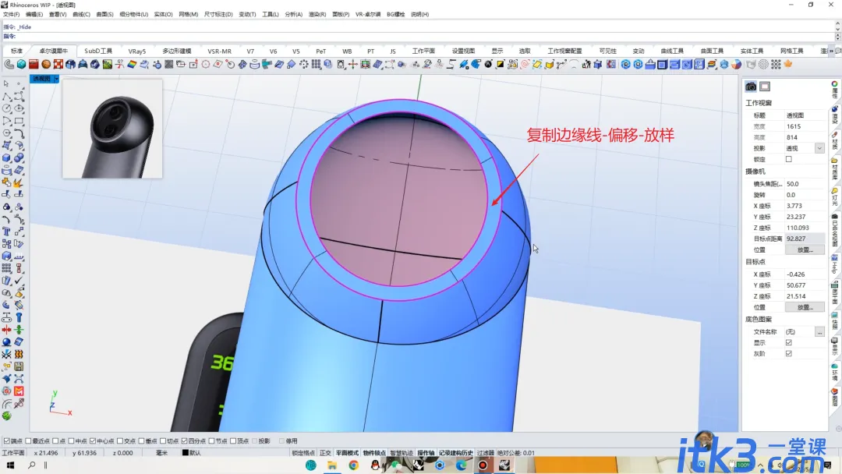This screenshot has height=474, width=842.
Task: Open Google Chrome from the taskbar
Action: [353, 465]
